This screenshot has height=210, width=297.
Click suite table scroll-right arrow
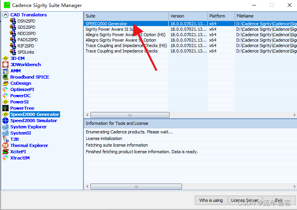(295, 115)
